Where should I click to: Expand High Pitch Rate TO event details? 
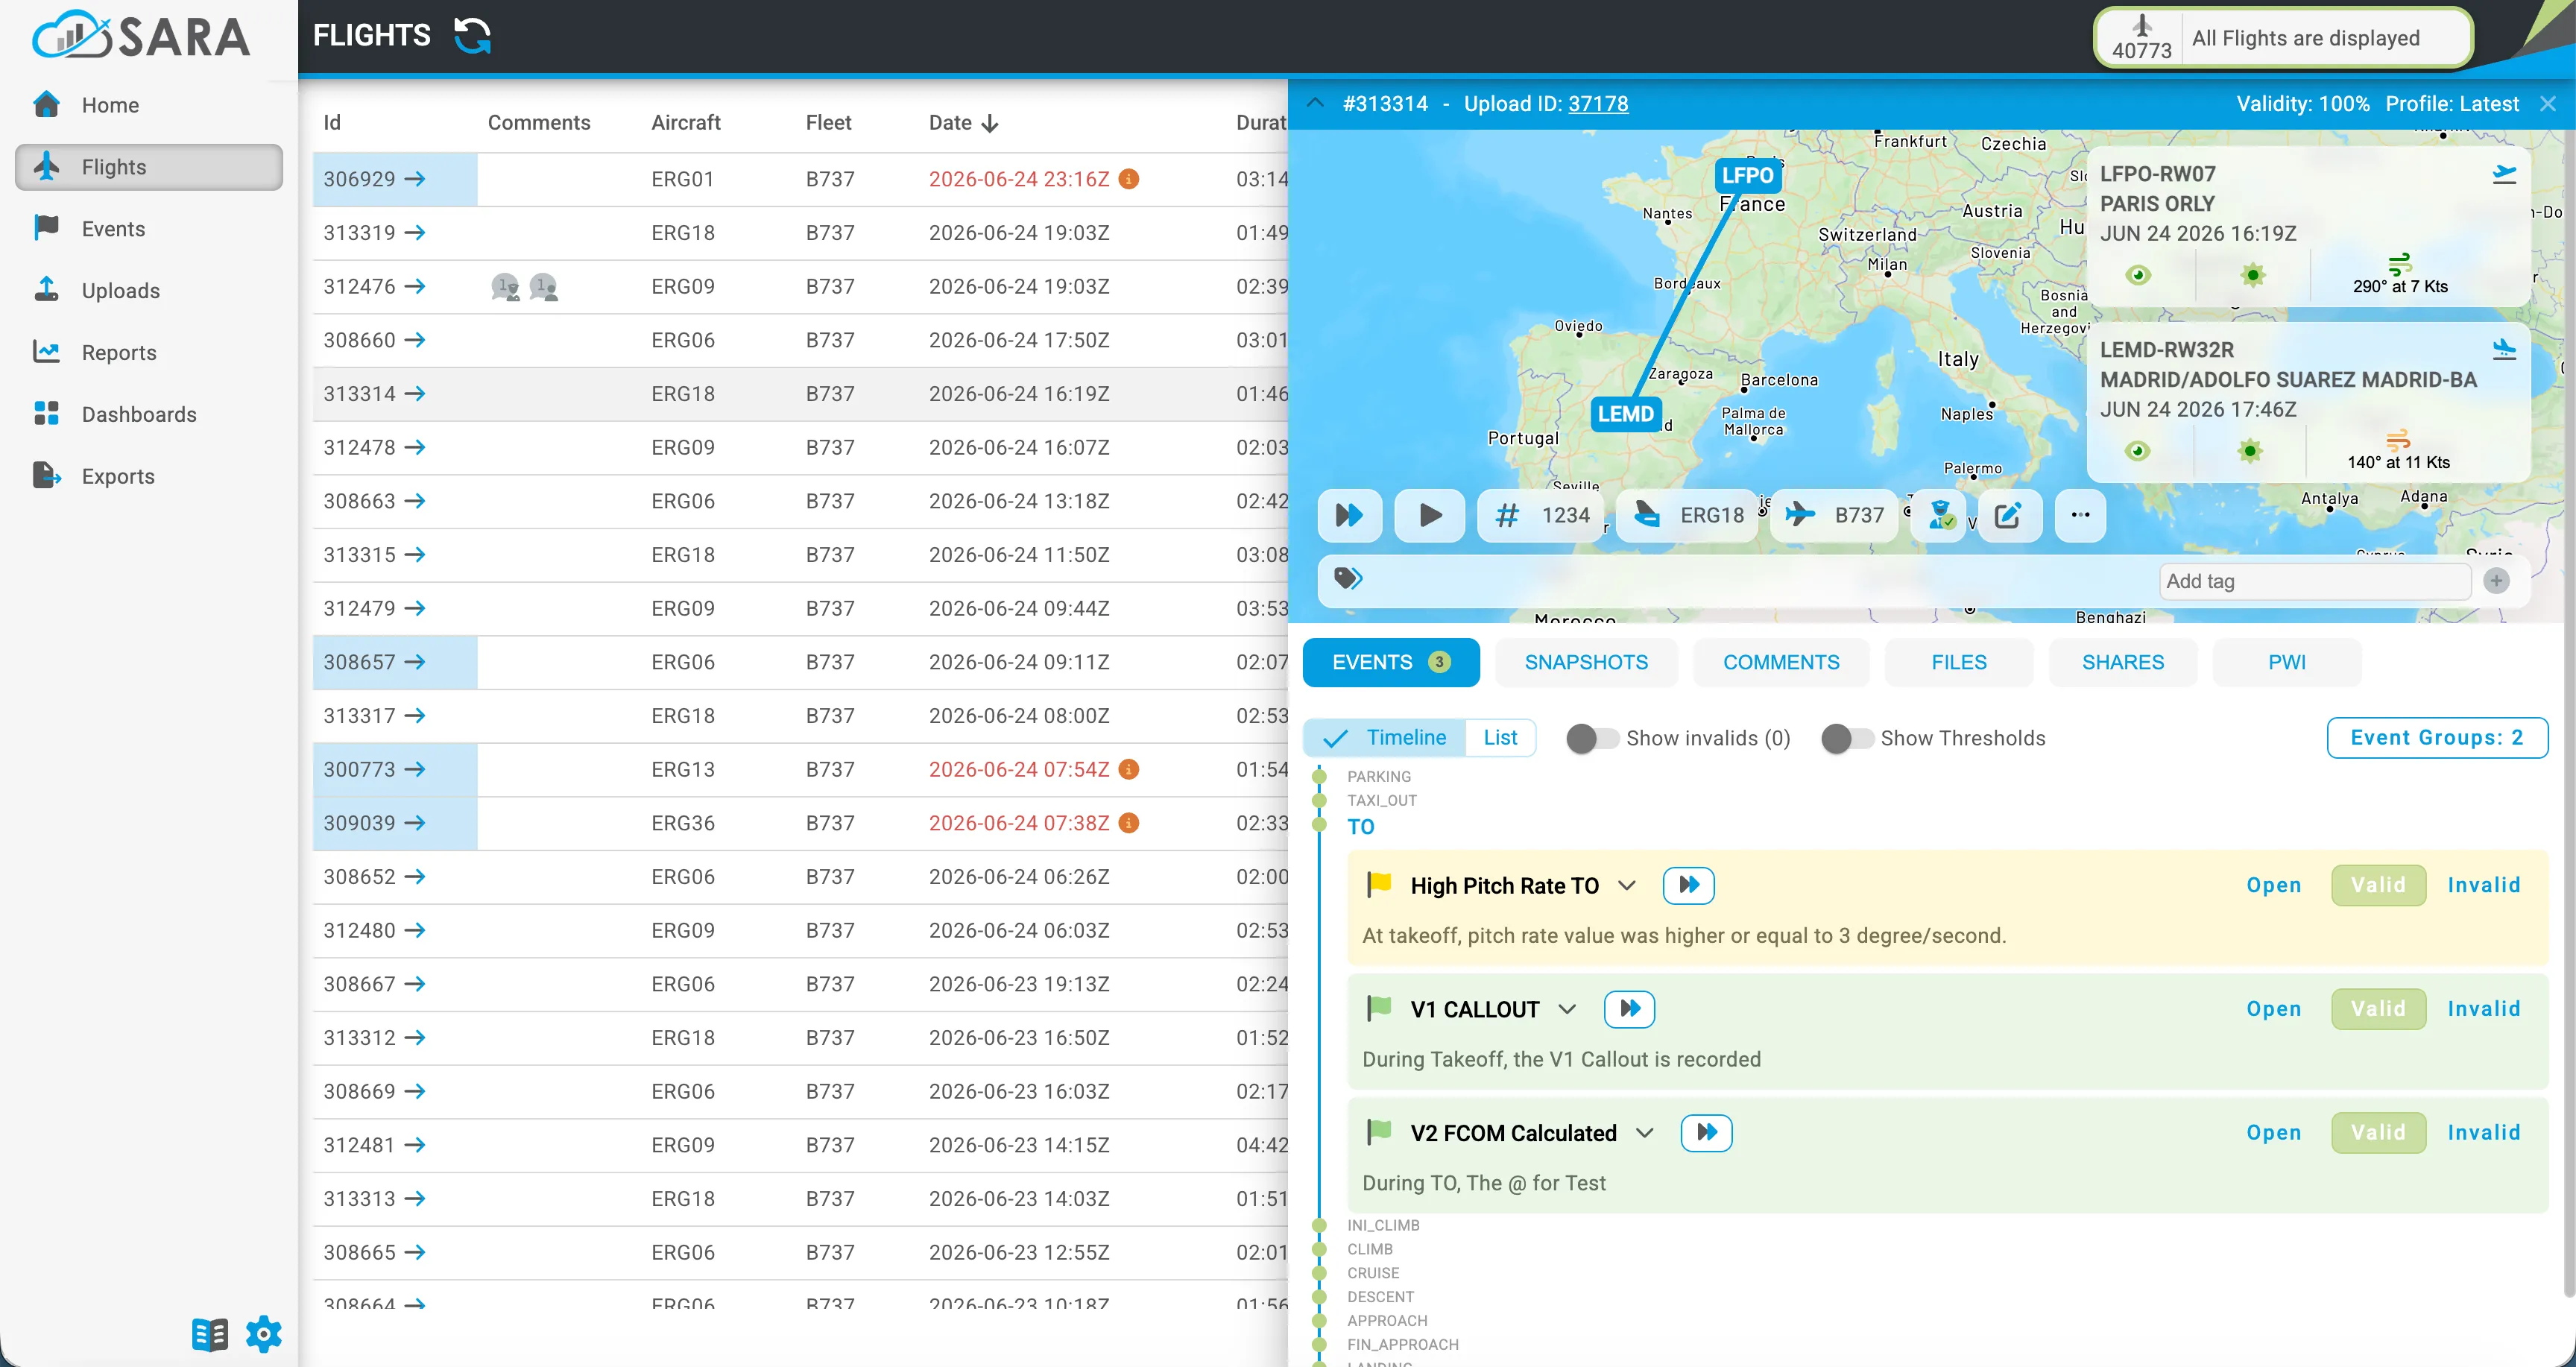1627,886
